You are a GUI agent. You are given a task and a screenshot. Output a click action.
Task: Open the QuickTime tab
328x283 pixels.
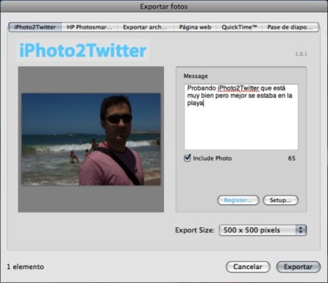(239, 27)
